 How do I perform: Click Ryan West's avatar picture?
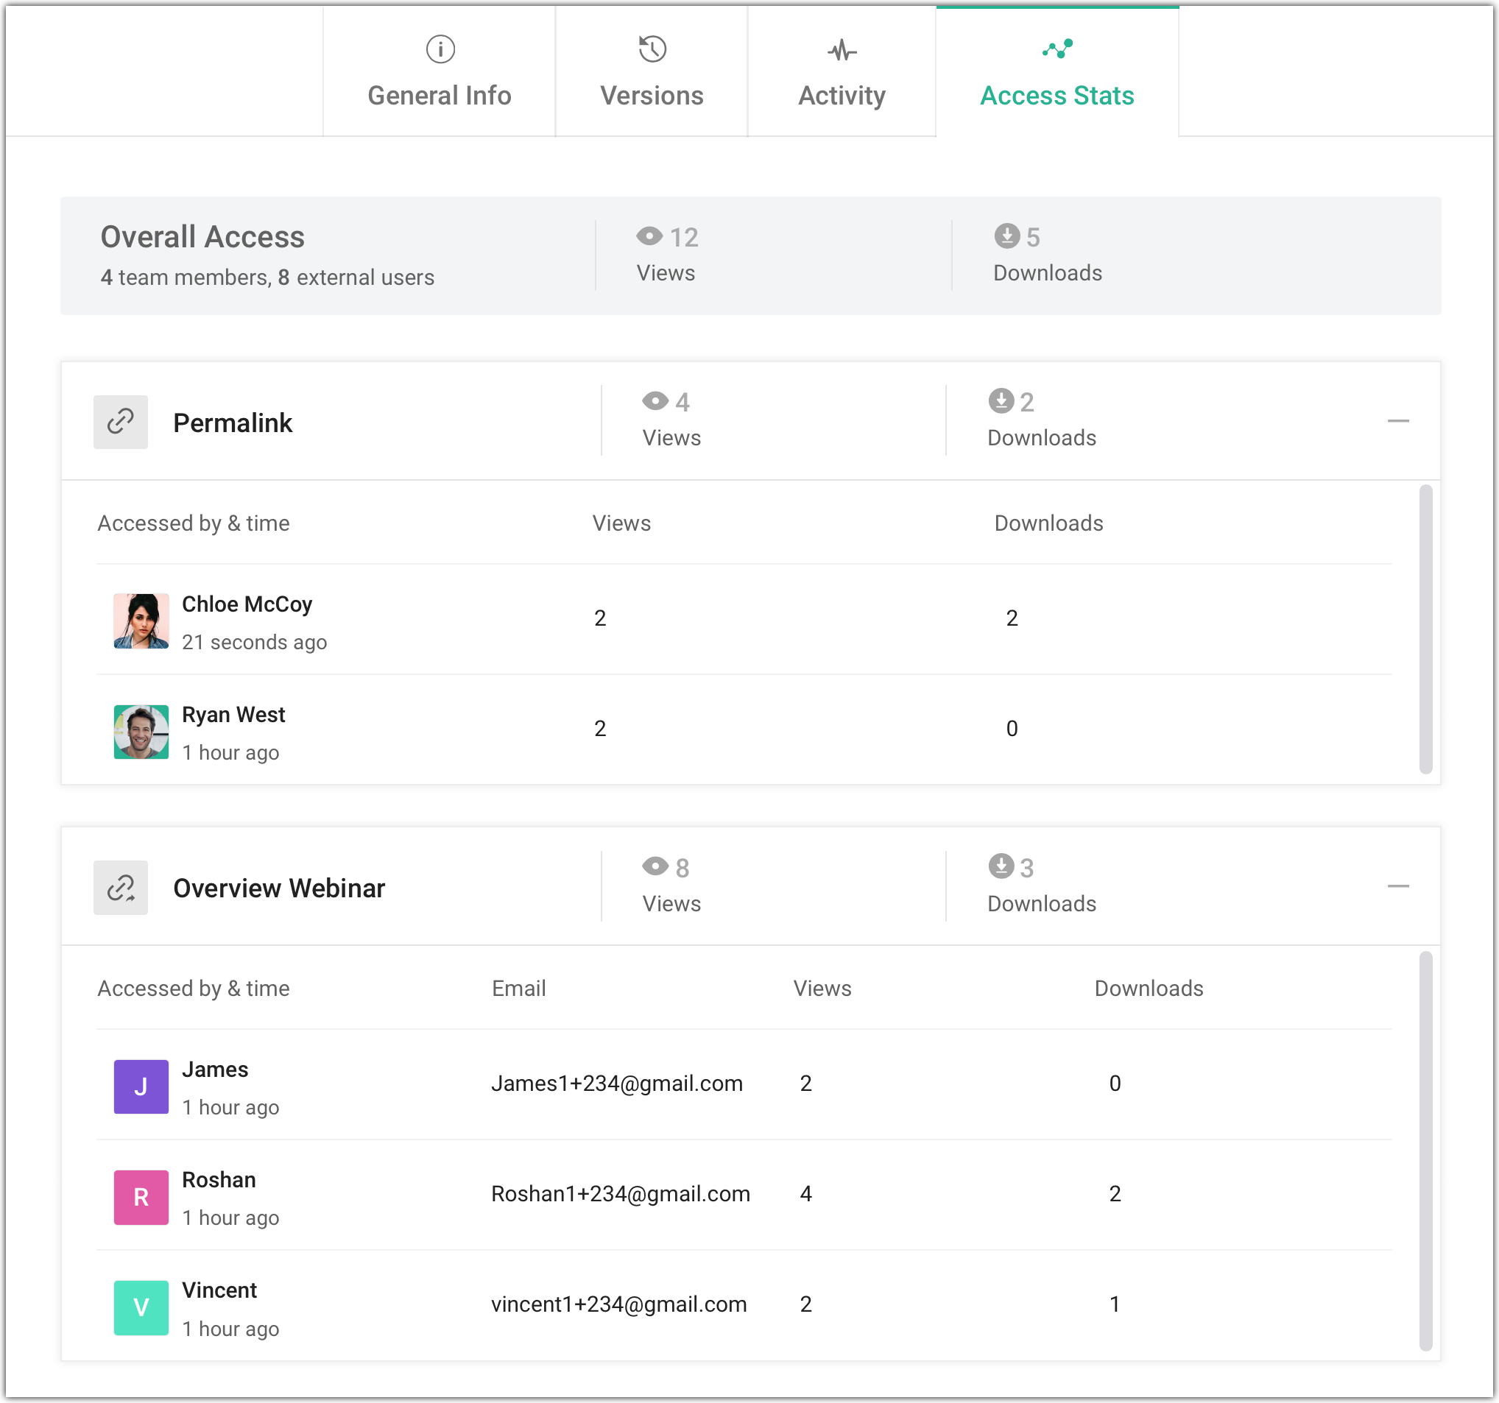point(141,732)
